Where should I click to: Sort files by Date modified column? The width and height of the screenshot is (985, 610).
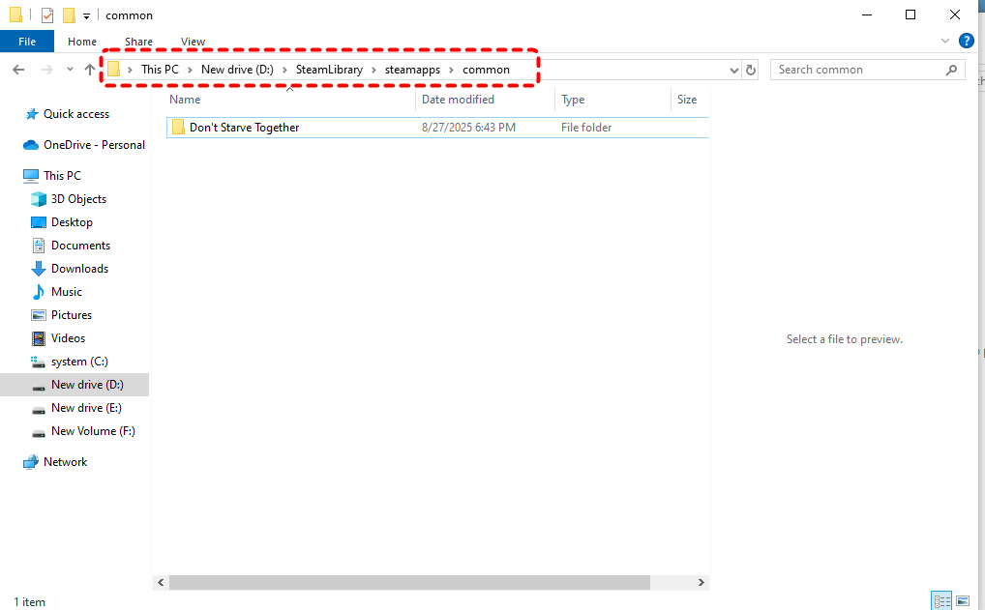tap(458, 100)
